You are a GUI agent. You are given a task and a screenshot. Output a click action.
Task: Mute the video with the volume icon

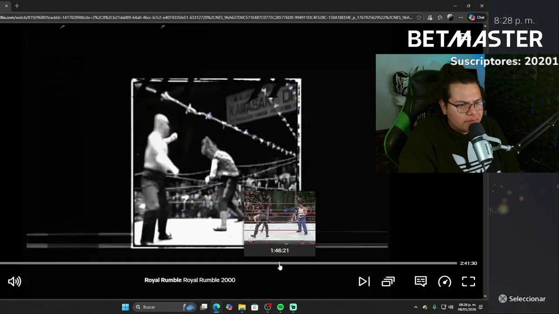click(14, 281)
